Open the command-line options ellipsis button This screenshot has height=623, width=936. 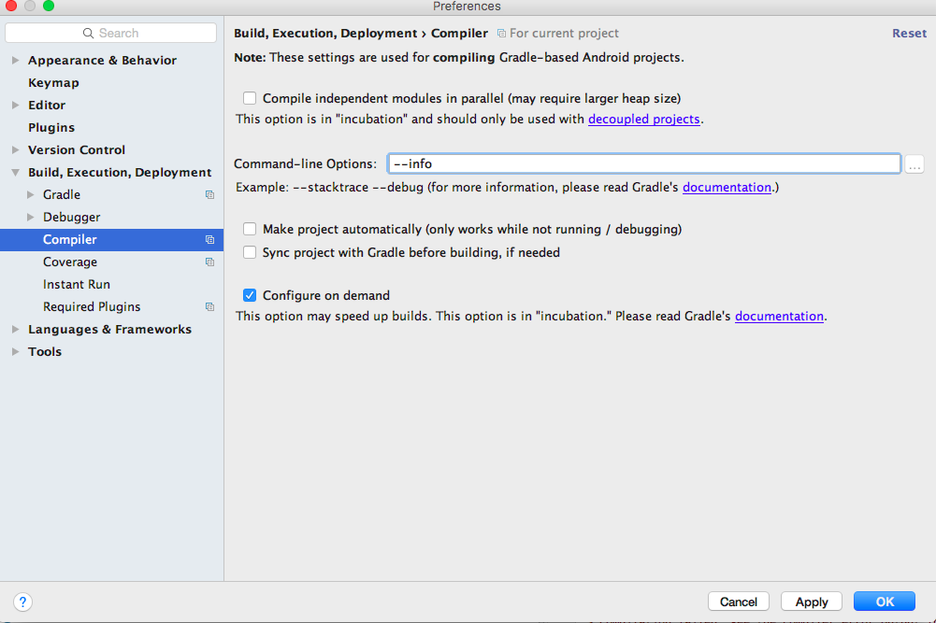(914, 164)
